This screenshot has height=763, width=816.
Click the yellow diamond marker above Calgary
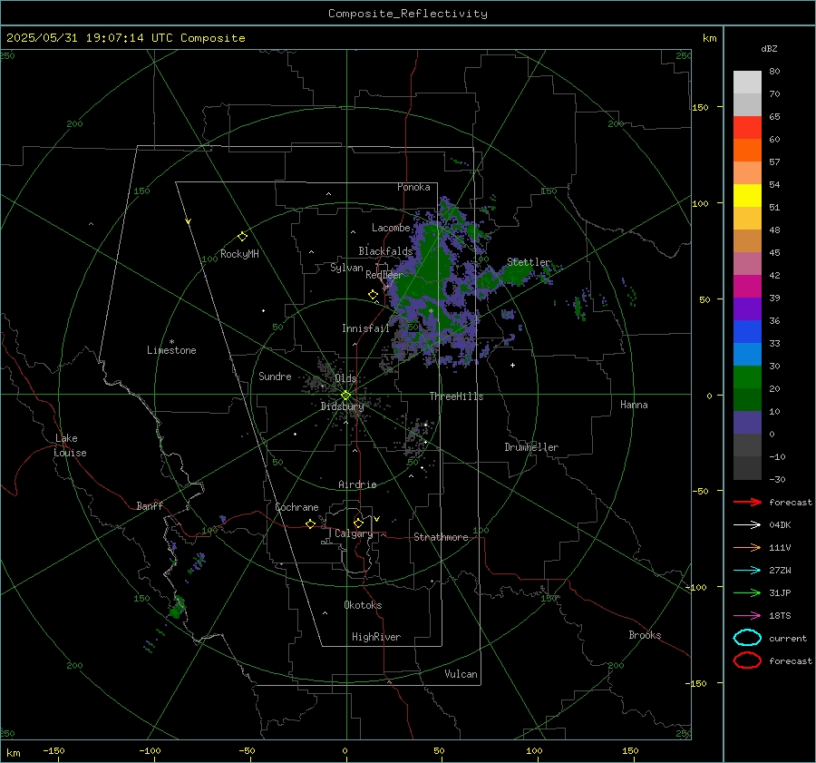pyautogui.click(x=358, y=523)
